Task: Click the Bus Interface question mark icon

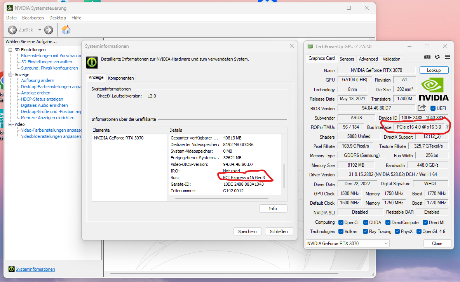Action: click(x=447, y=127)
